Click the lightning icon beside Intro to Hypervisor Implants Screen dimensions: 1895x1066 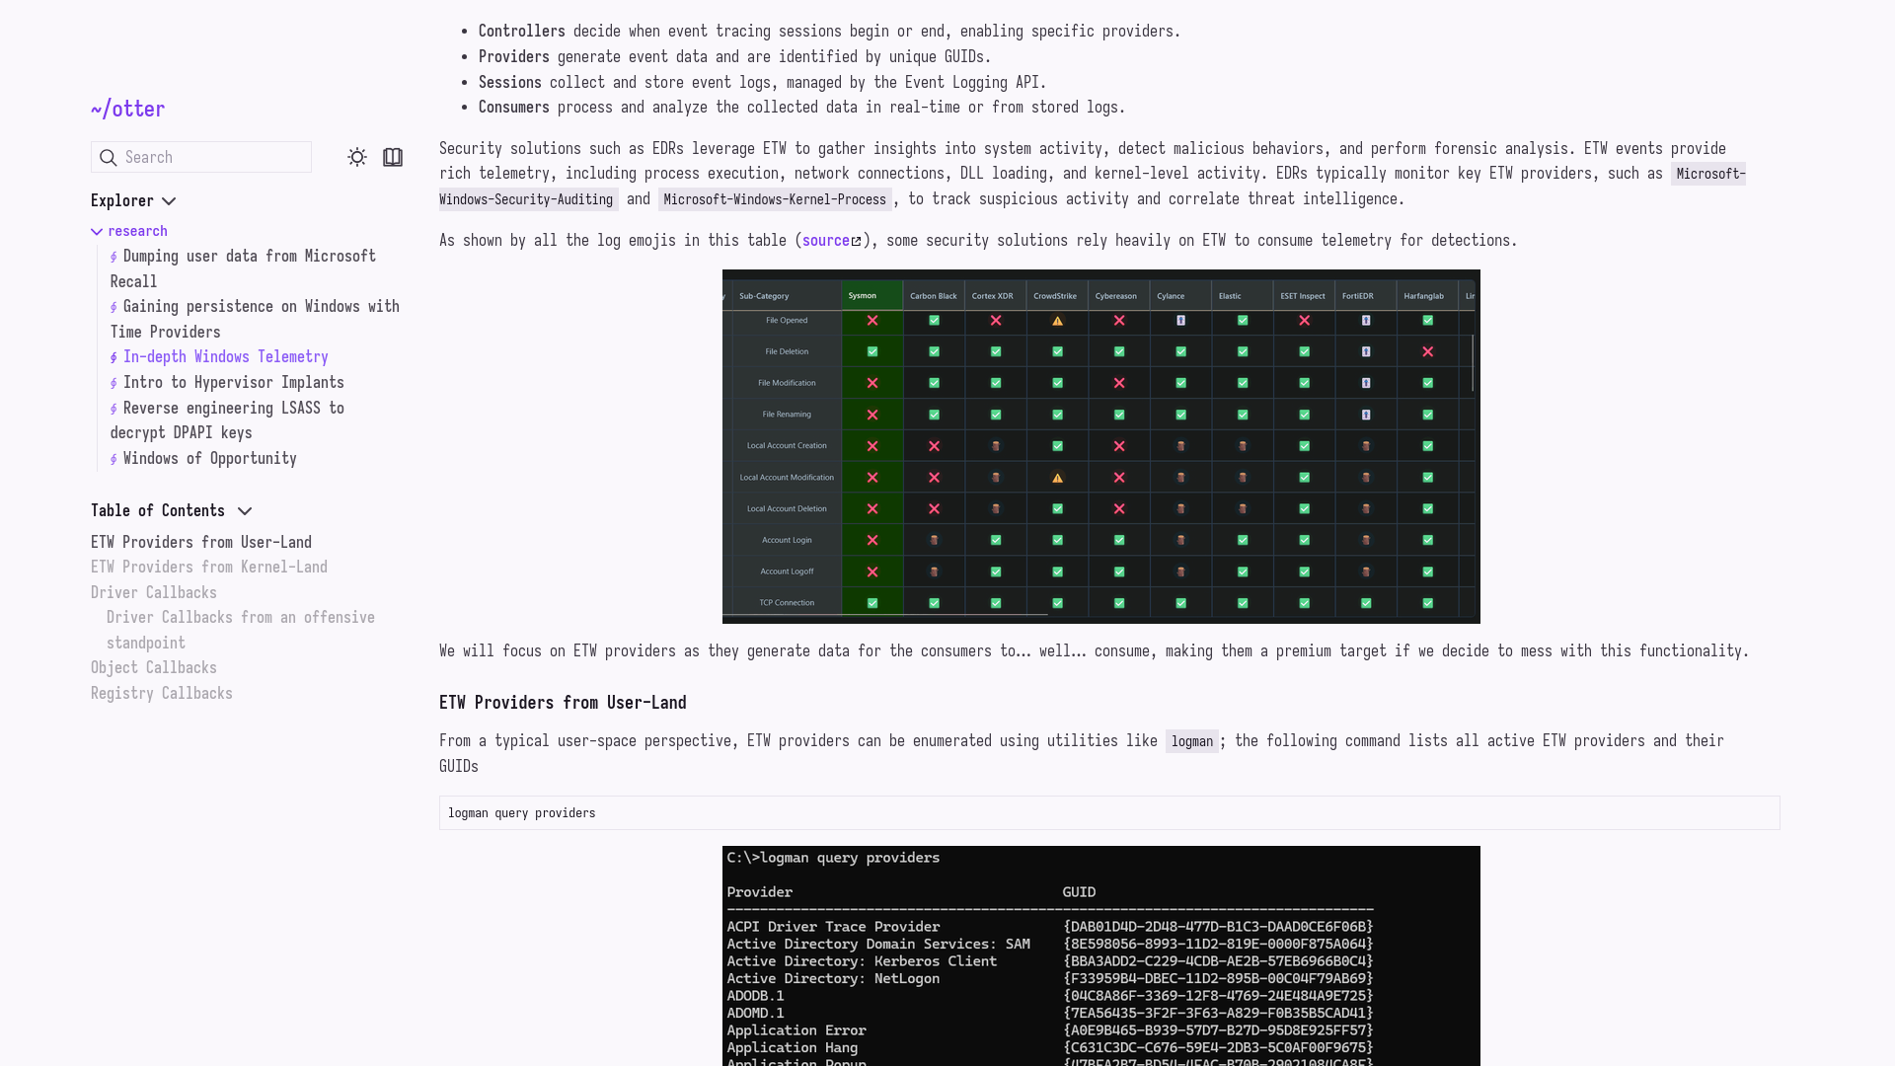[x=114, y=384]
